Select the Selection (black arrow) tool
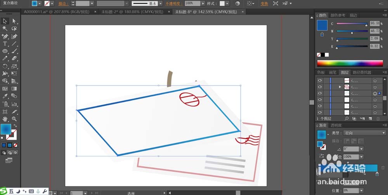 (5, 21)
